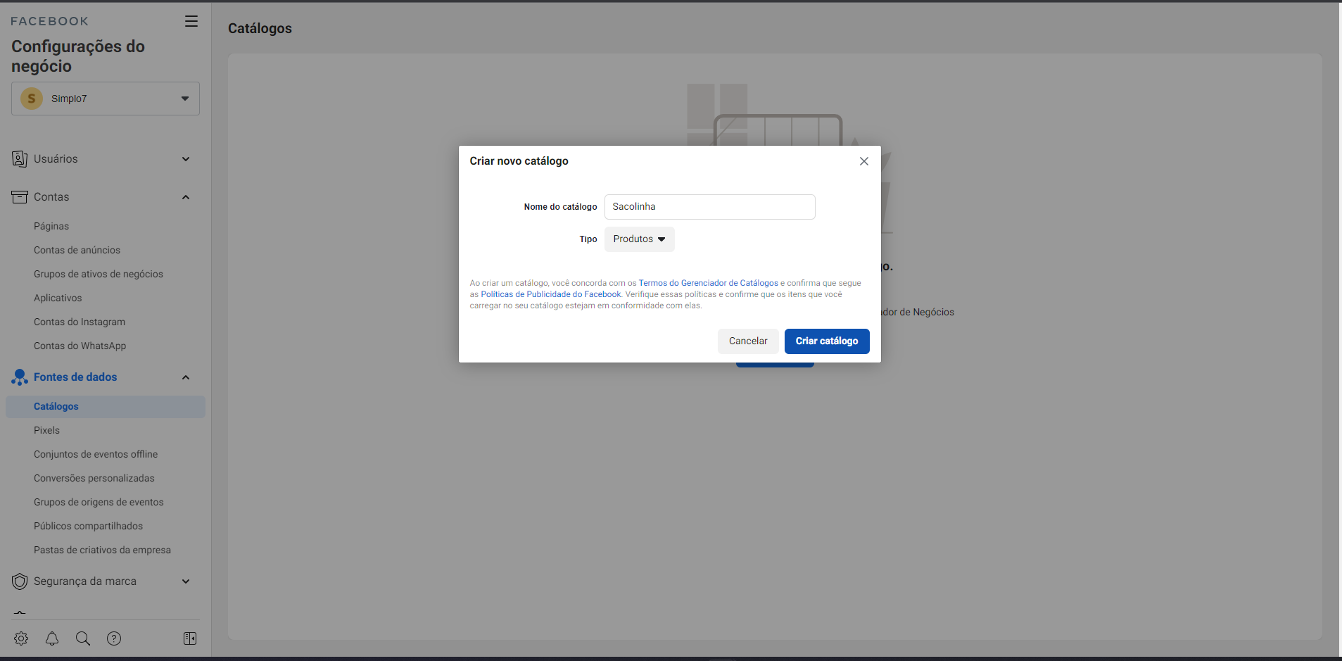
Task: Open the Tipo Produtos dropdown
Action: [639, 239]
